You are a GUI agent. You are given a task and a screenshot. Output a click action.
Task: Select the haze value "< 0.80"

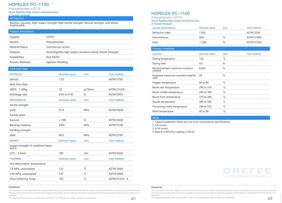tap(203, 42)
